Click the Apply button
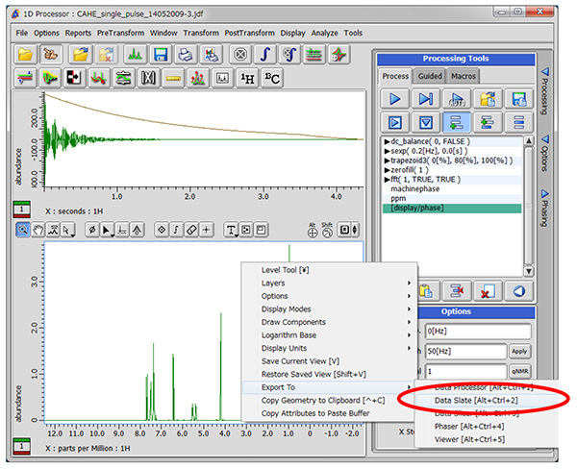Viewport: 577px width, 469px height. click(x=519, y=352)
